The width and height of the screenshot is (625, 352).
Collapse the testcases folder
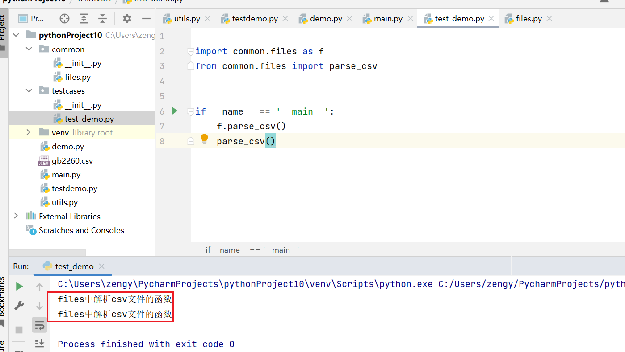(x=29, y=90)
